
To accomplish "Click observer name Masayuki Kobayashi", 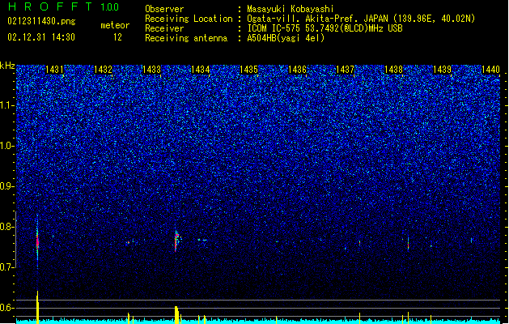I will [291, 9].
